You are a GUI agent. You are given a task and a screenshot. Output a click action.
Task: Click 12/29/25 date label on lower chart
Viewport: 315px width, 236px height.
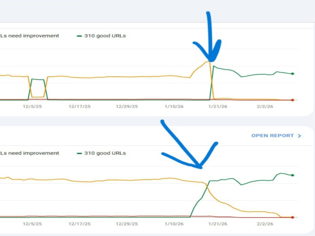127,224
